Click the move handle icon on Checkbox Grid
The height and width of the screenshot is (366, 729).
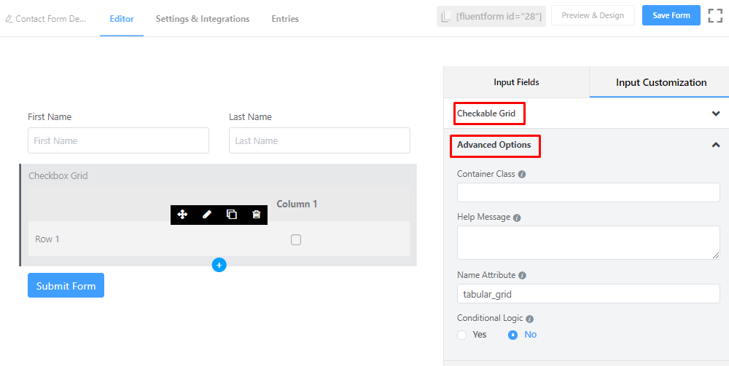[x=182, y=215]
